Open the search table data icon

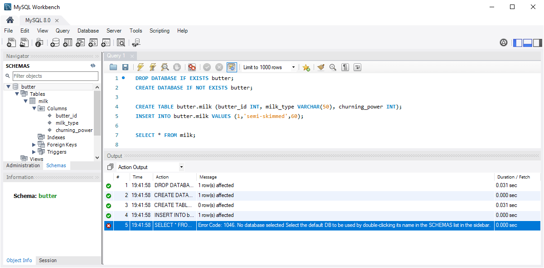[121, 42]
